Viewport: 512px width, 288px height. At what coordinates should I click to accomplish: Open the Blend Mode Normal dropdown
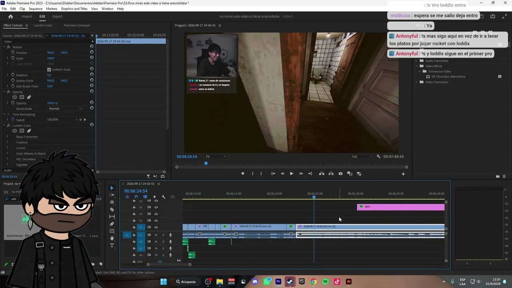pyautogui.click(x=65, y=108)
